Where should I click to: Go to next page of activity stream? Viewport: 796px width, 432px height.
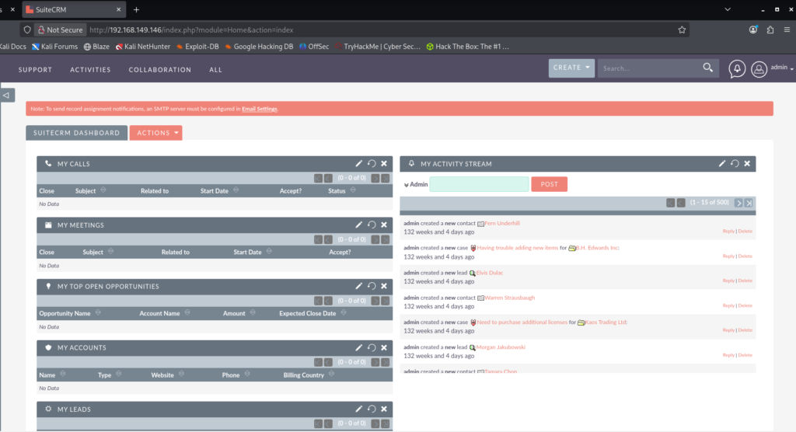pos(738,203)
